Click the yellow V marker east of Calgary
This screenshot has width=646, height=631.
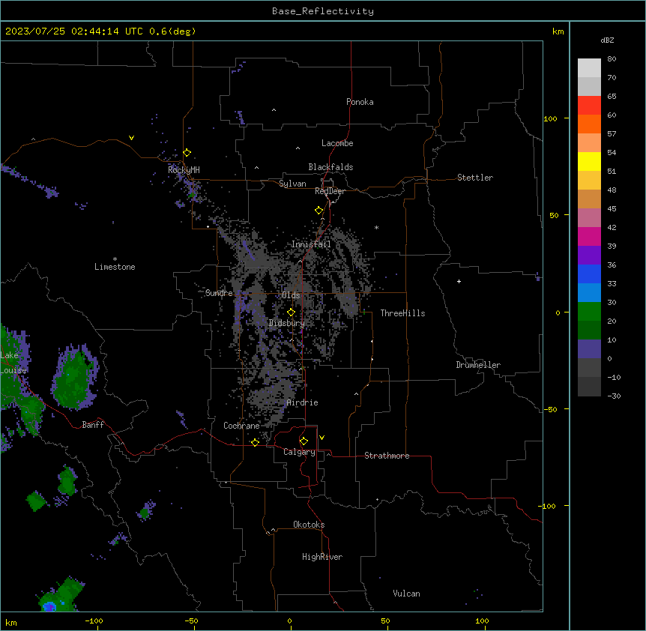322,438
